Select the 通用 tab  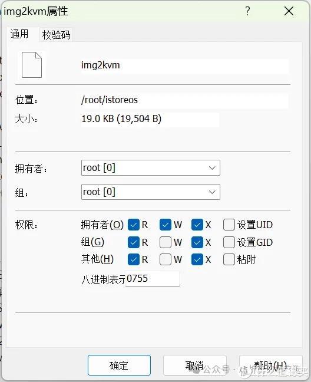[19, 34]
